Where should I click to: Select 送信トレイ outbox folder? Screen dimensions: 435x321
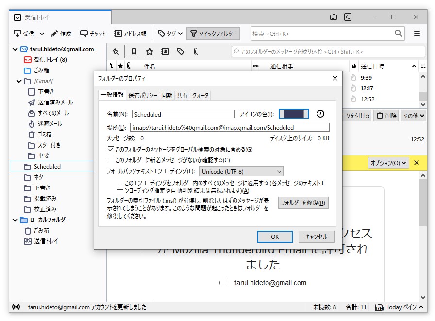tap(46, 241)
